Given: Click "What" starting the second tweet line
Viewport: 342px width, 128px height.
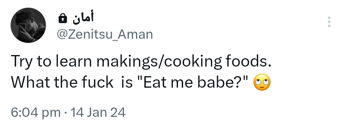Looking at the screenshot, I should coord(28,83).
